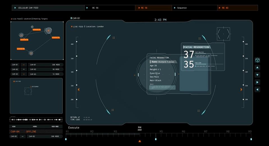Click the targeting reticle icon in main feed

223,34
